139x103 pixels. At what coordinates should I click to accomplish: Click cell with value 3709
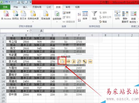[x=79, y=42]
